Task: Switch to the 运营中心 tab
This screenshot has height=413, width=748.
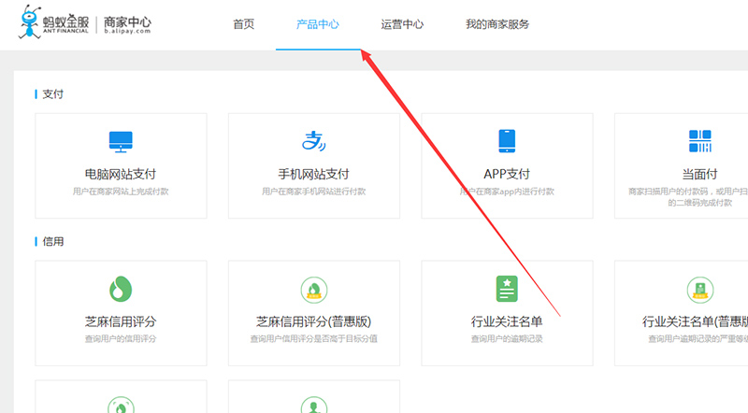Action: tap(402, 24)
